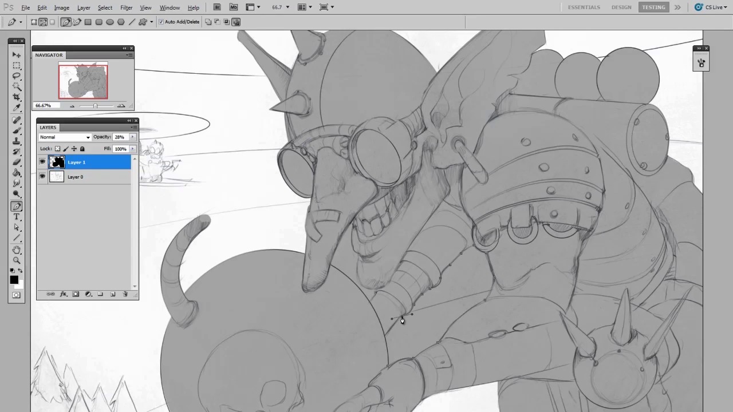733x412 pixels.
Task: Select the Eyedropper tool
Action: click(x=17, y=107)
